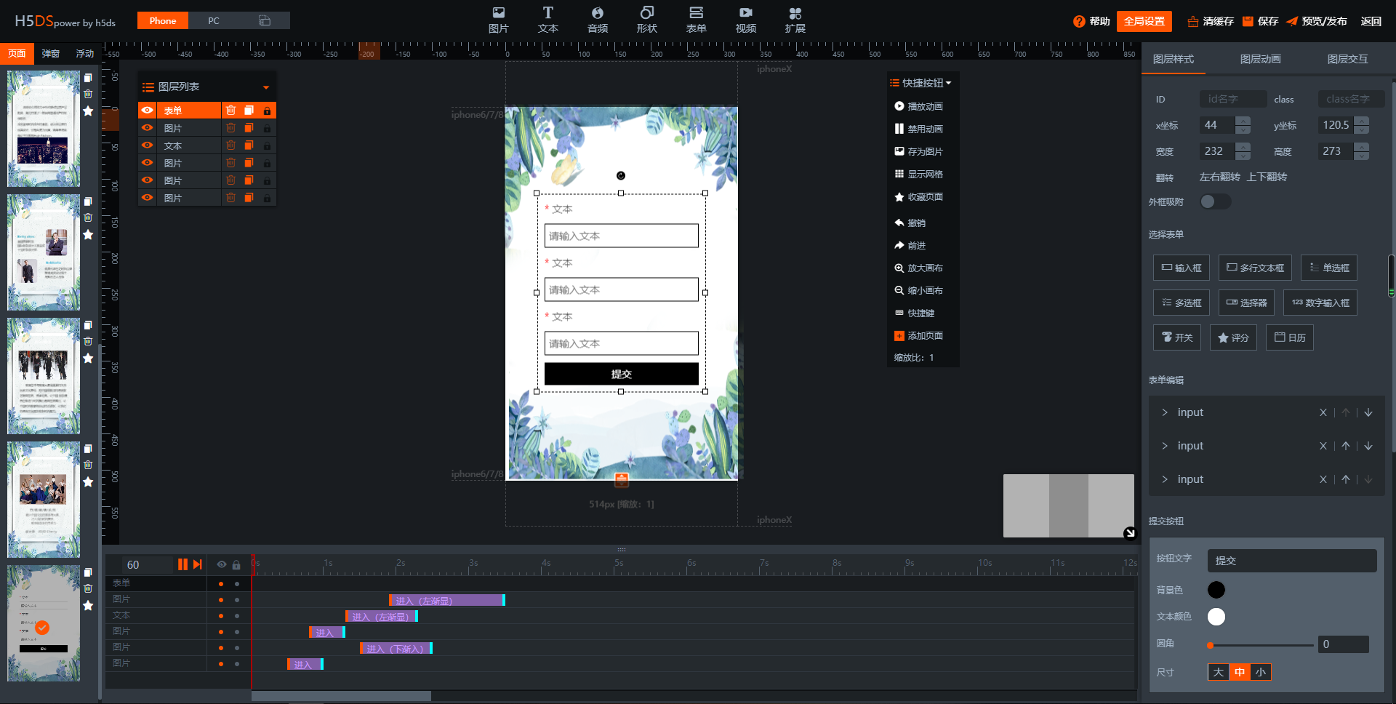Image resolution: width=1396 pixels, height=704 pixels.
Task: Click the 图片 image tool icon
Action: click(498, 20)
